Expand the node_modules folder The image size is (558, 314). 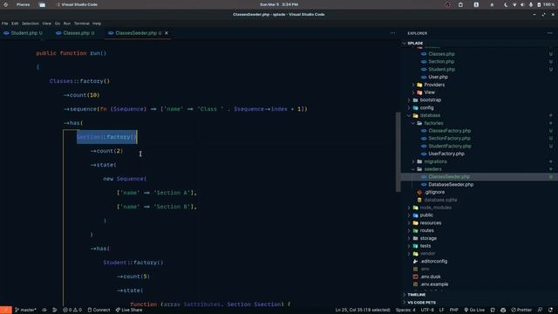click(x=435, y=208)
